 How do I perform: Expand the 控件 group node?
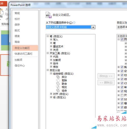51,63
